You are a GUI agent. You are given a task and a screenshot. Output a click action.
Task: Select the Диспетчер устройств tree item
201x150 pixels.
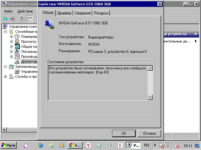point(29,62)
